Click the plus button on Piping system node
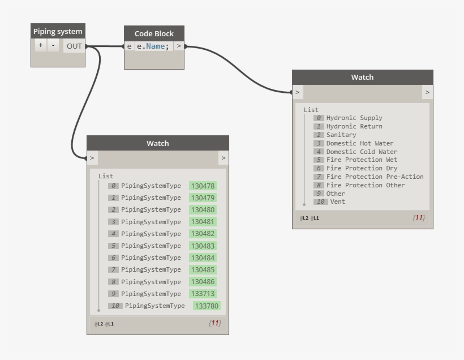The image size is (464, 360). coord(40,46)
